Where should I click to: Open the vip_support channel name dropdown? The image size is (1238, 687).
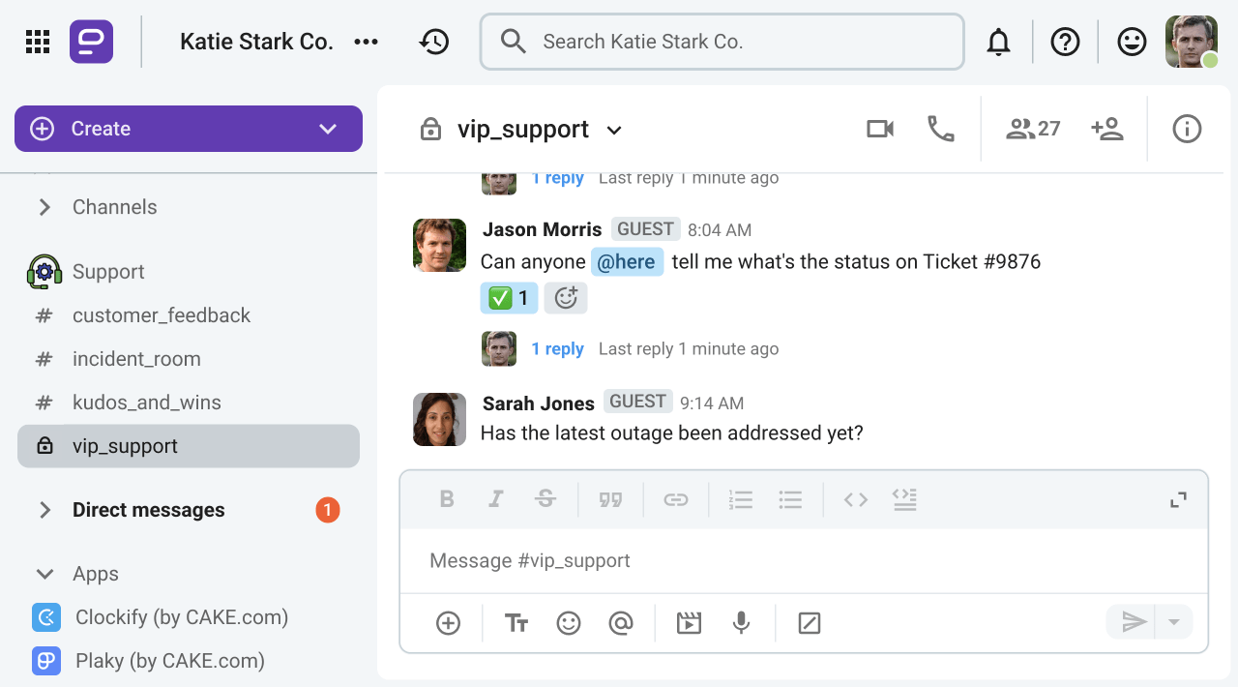click(614, 129)
